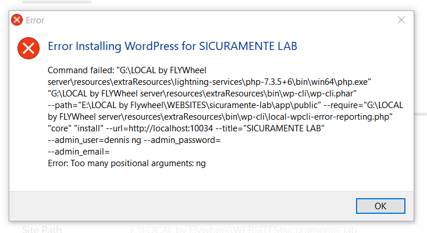This screenshot has width=427, height=233.
Task: Close the Error dialog with the X
Action: coord(401,20)
